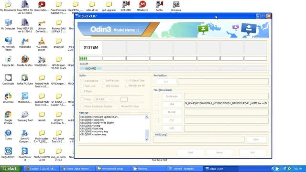Click the UMS file button
306x172 pixels.
[x=172, y=129]
